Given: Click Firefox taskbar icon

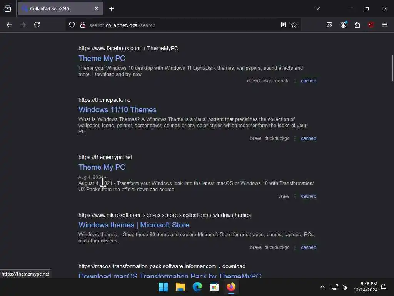Looking at the screenshot, I should pos(231,287).
